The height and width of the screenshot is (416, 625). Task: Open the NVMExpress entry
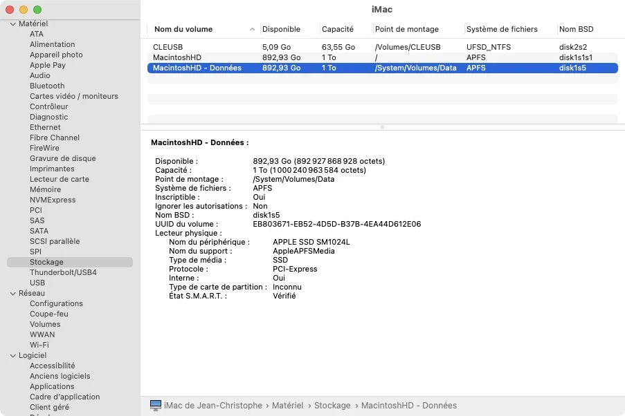[53, 200]
